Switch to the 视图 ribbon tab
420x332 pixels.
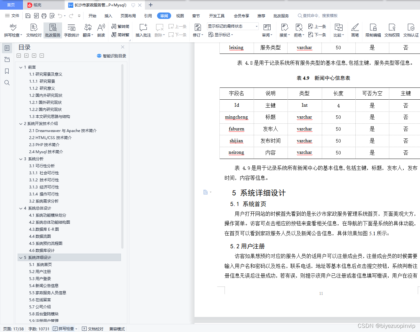[180, 16]
